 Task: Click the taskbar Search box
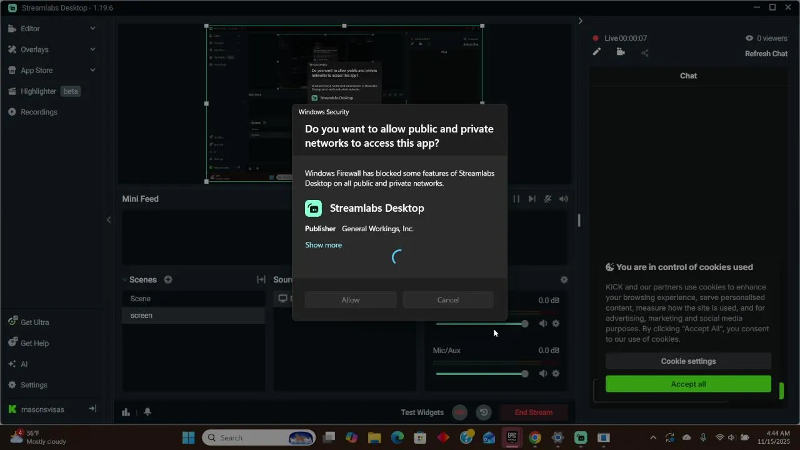coord(259,437)
